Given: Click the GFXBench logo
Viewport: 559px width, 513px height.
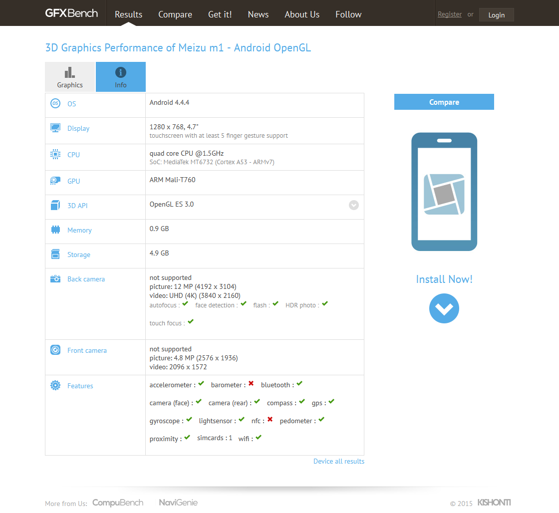Looking at the screenshot, I should pyautogui.click(x=71, y=13).
